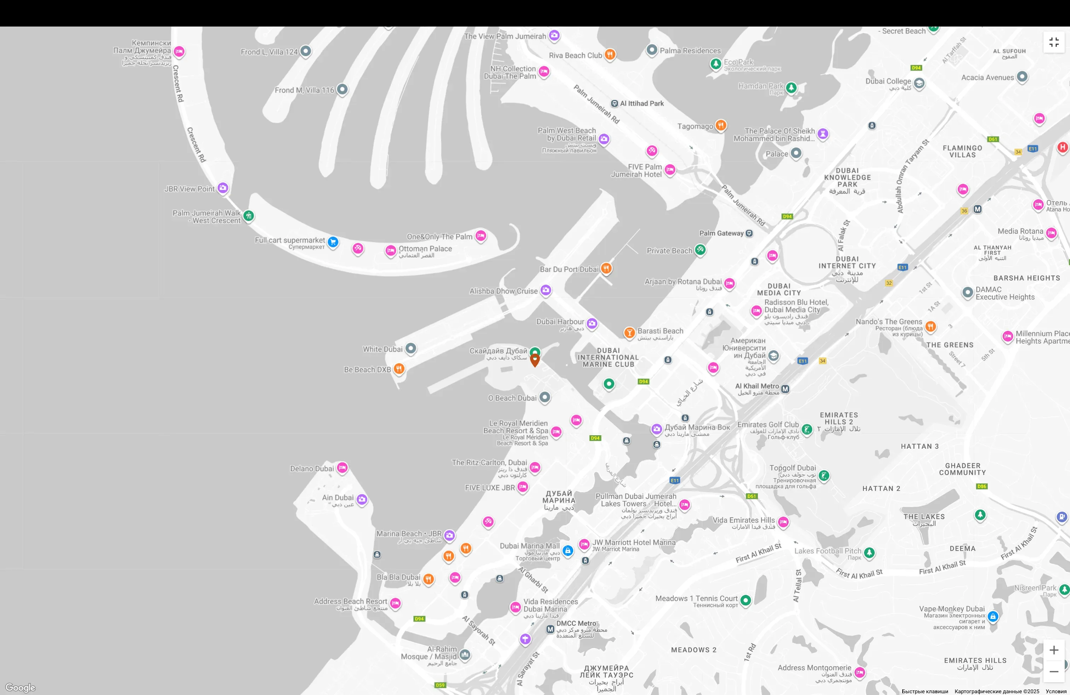Click the Emirates Golf Club marker
Image resolution: width=1070 pixels, height=695 pixels.
click(x=807, y=429)
